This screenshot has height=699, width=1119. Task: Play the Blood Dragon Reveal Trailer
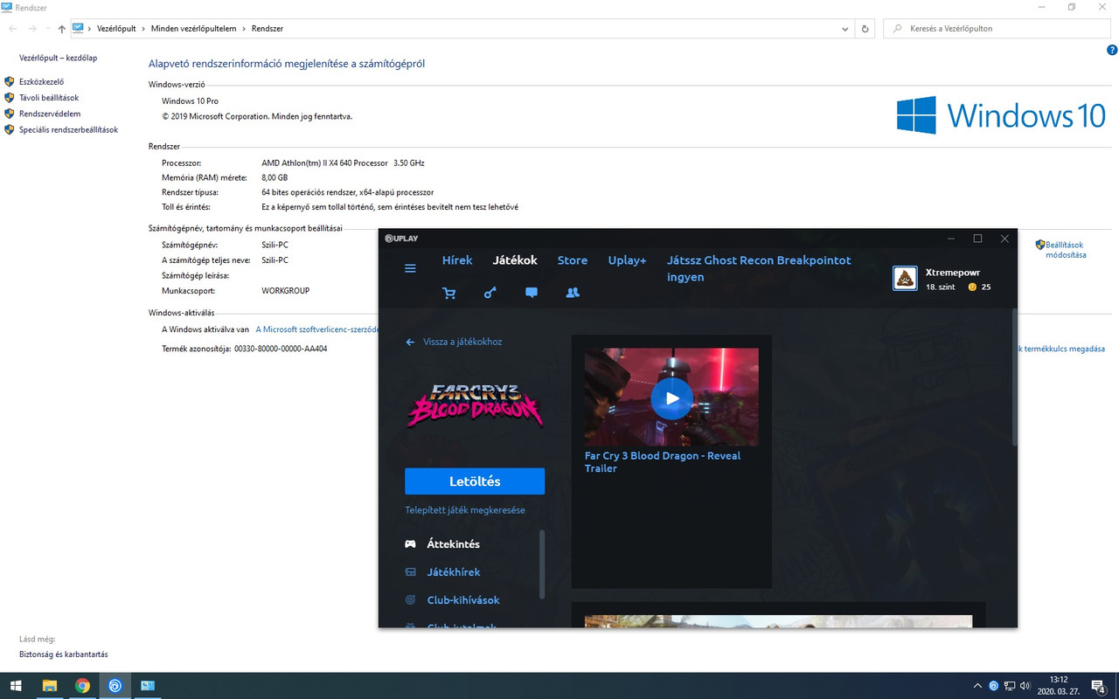coord(671,398)
